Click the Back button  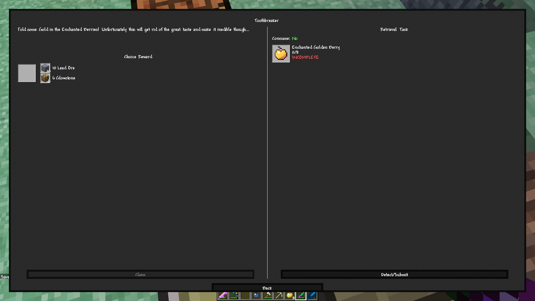267,288
